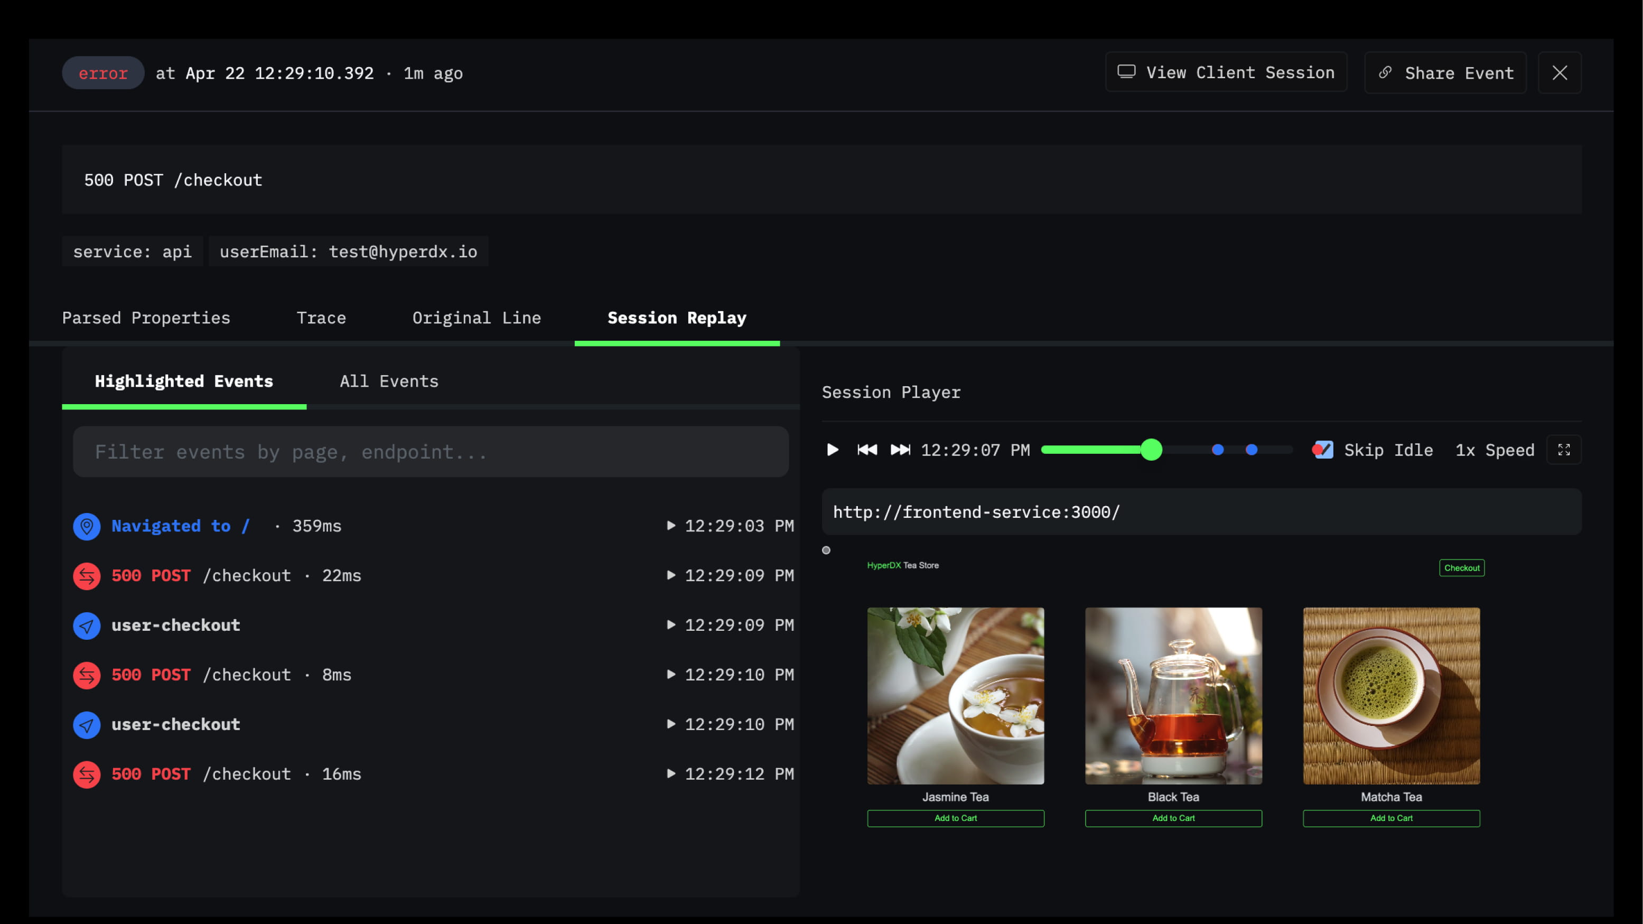Close the event detail panel

[1560, 73]
